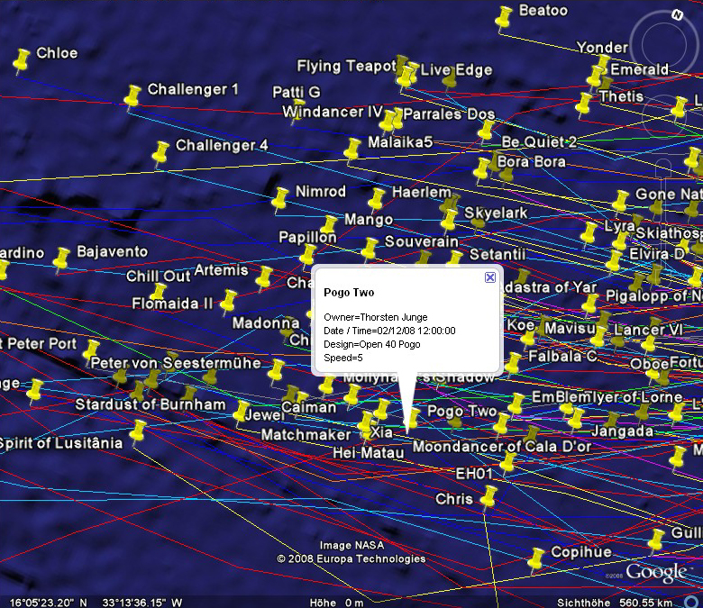Select the Nimrod yellow pushpin

[x=280, y=197]
